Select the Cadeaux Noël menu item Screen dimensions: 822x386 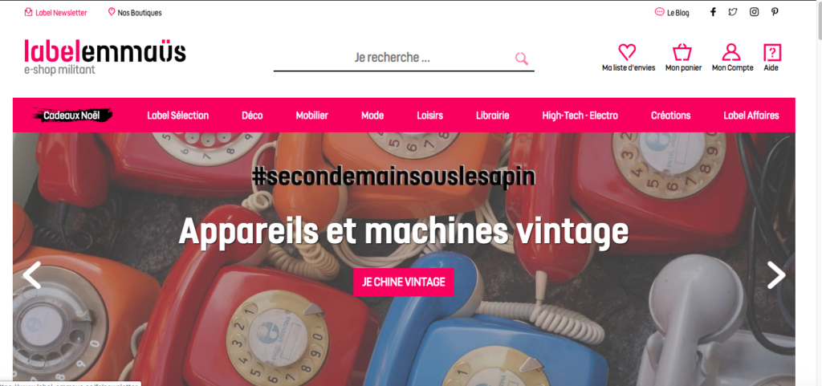pos(71,116)
